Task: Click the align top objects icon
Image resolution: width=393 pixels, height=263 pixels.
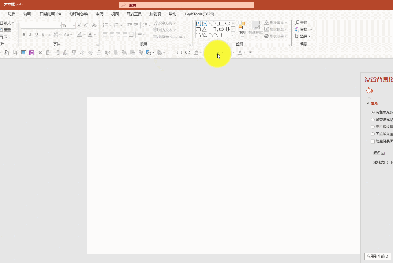Action: 74,53
